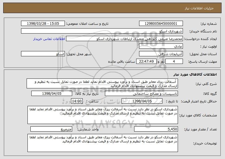Click required goods specifications text area
Image resolution: width=225 pixels, height=159 pixels.
click(103, 115)
